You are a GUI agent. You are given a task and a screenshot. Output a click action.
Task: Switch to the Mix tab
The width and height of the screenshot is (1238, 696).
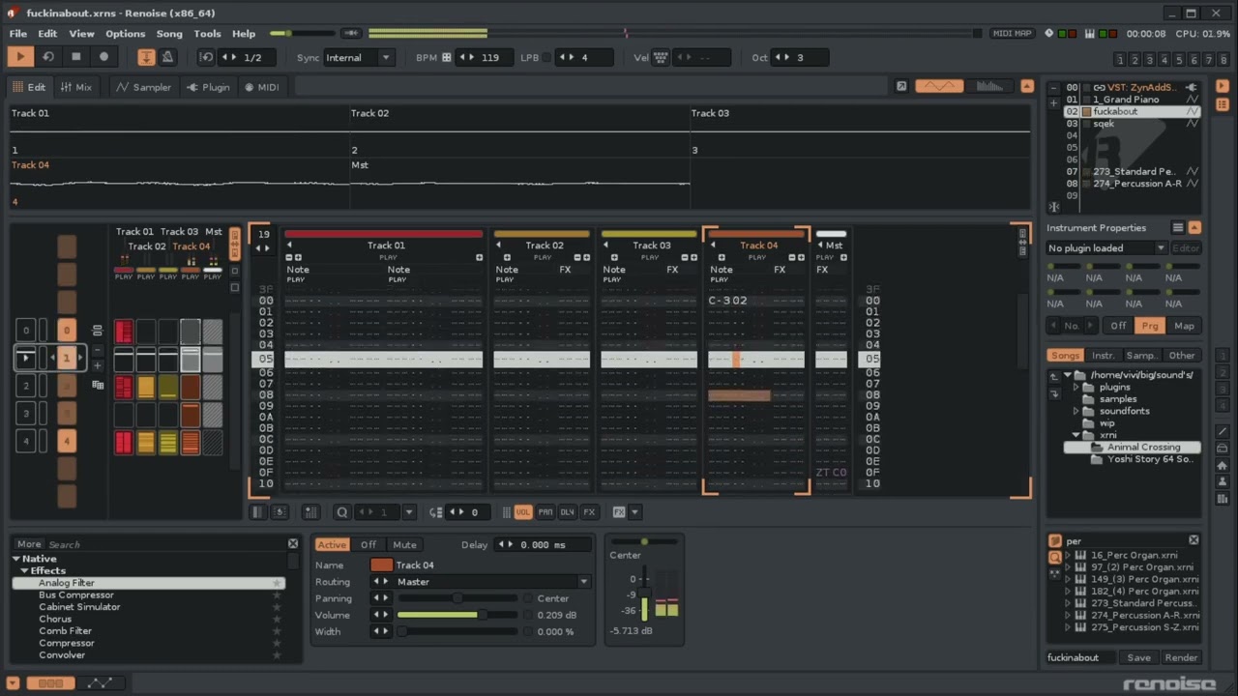click(x=76, y=87)
